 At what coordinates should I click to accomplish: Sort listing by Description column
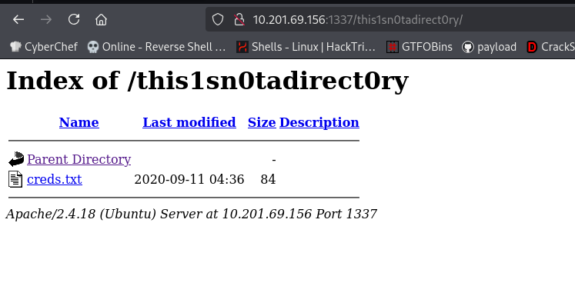319,122
